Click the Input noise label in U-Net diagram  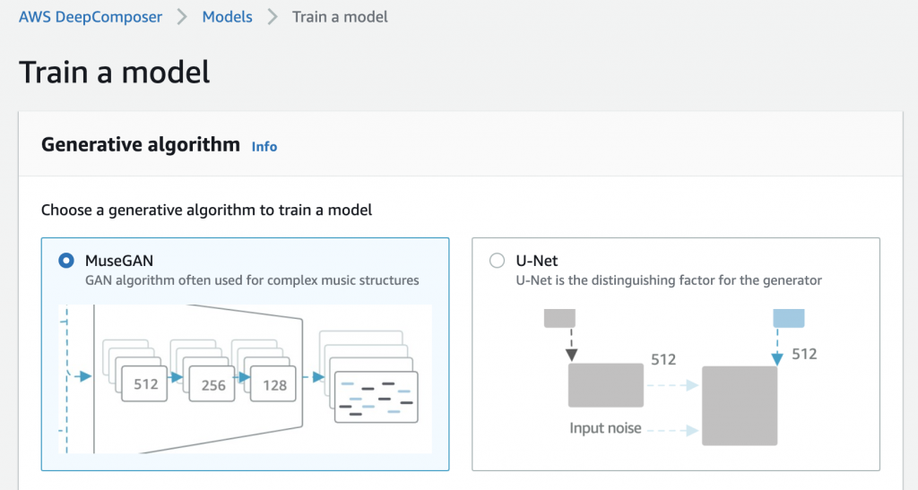tap(605, 428)
